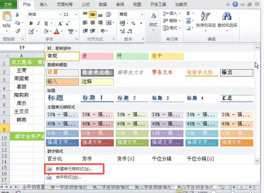Image resolution: width=264 pixels, height=193 pixels.
Task: Click the Wrap Text icon
Action: coord(109,14)
